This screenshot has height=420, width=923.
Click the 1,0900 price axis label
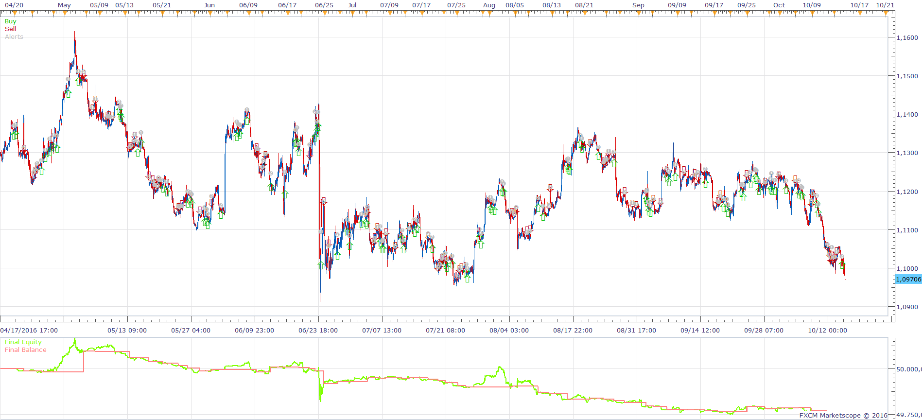pos(907,307)
